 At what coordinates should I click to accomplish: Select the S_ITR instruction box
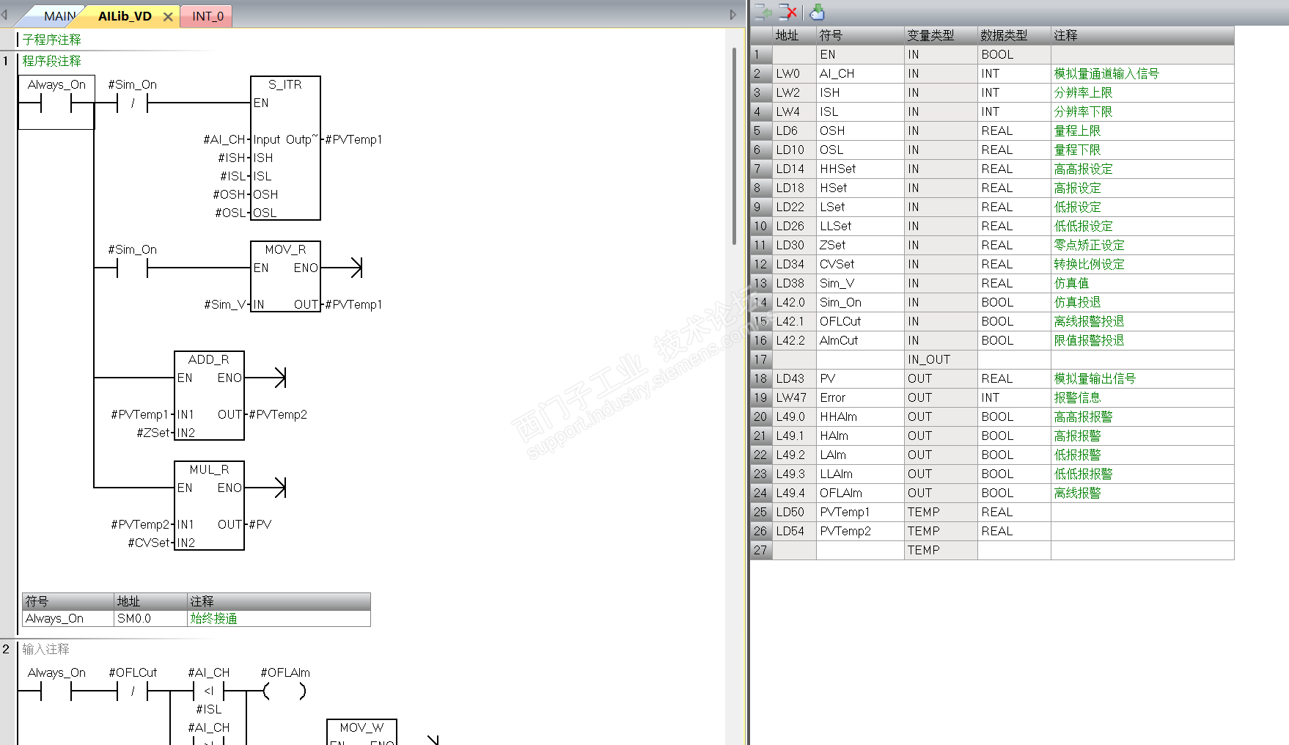click(285, 148)
